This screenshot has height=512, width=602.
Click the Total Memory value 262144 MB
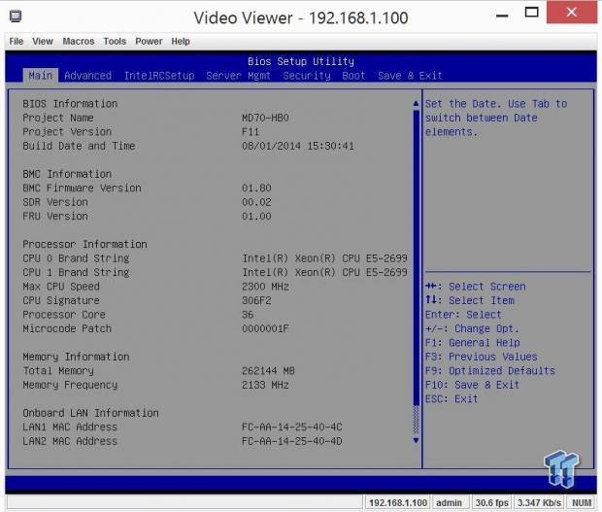[x=268, y=371]
